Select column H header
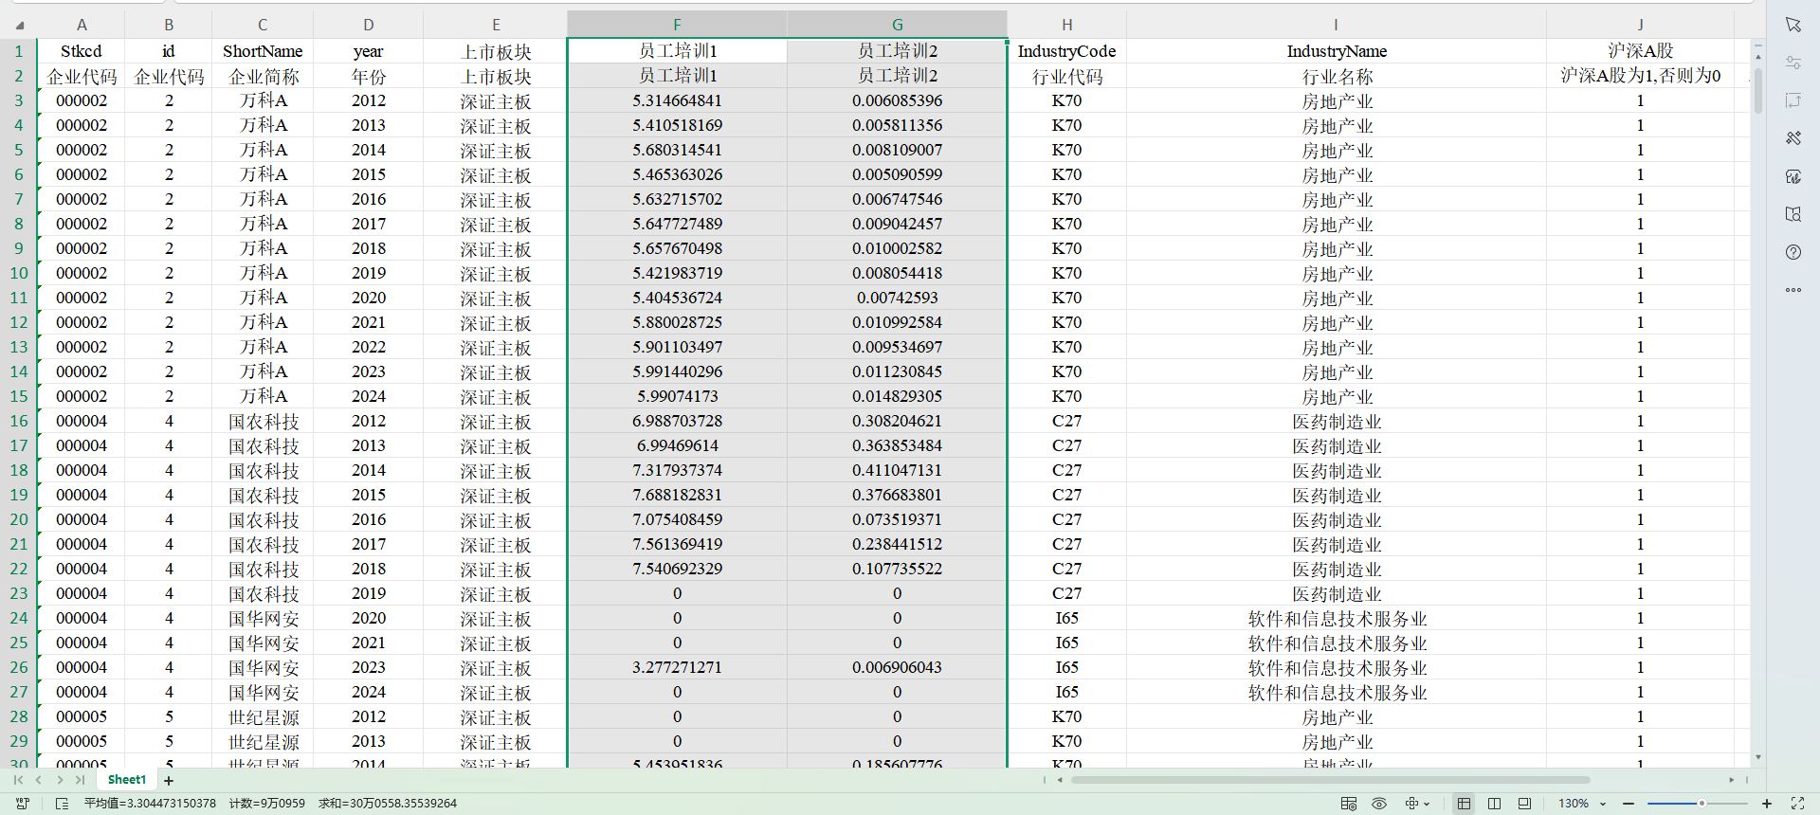 click(x=1066, y=25)
